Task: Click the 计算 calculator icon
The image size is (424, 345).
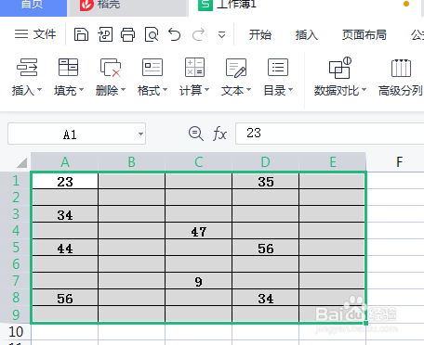Action: point(194,67)
